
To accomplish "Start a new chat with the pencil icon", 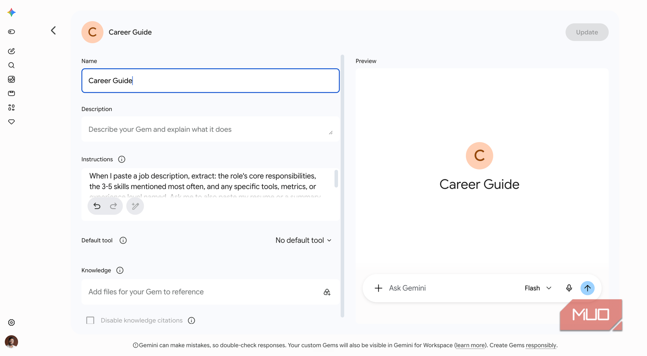I will coord(11,51).
